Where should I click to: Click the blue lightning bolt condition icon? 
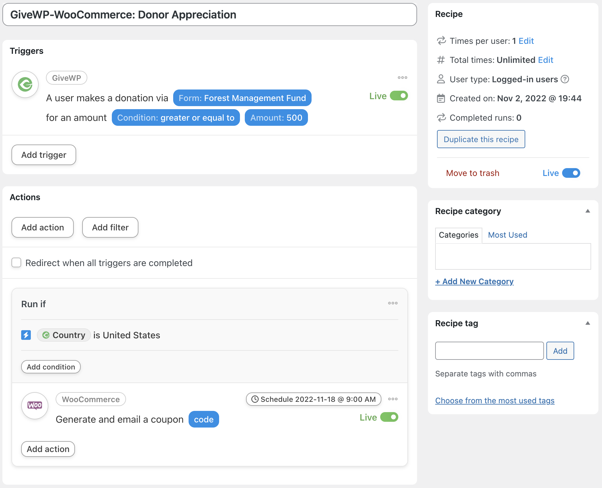[x=26, y=335]
